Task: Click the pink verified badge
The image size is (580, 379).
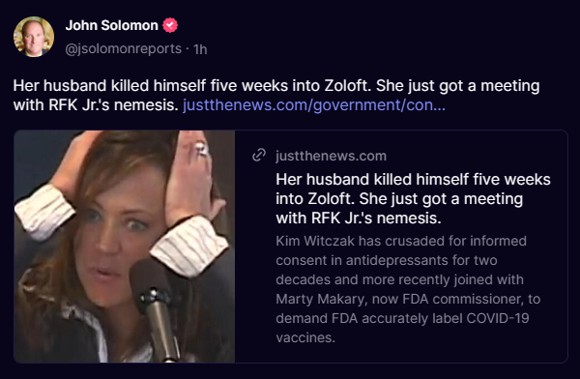Action: pyautogui.click(x=170, y=25)
